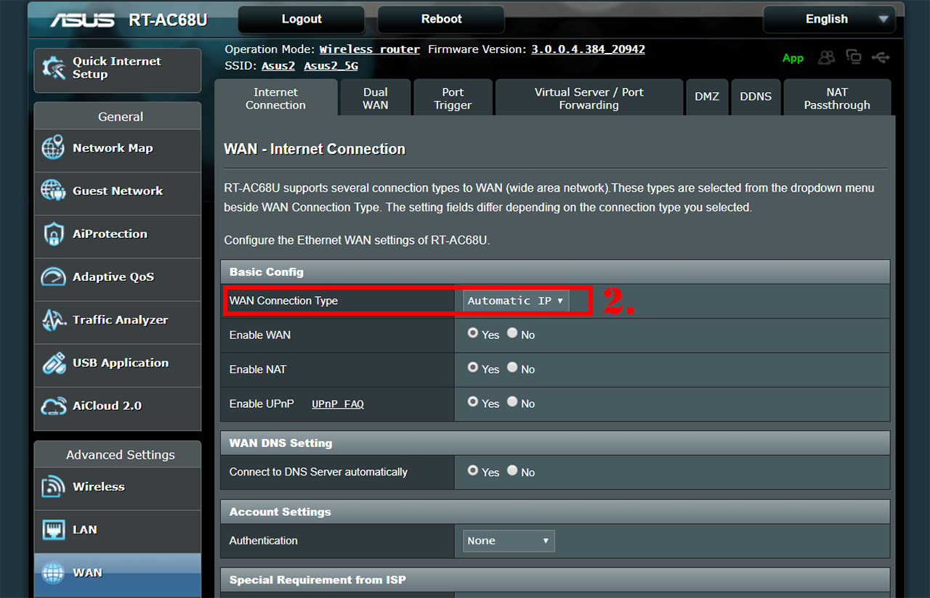Click the RT-AC68U model name
The height and width of the screenshot is (598, 930).
(168, 20)
